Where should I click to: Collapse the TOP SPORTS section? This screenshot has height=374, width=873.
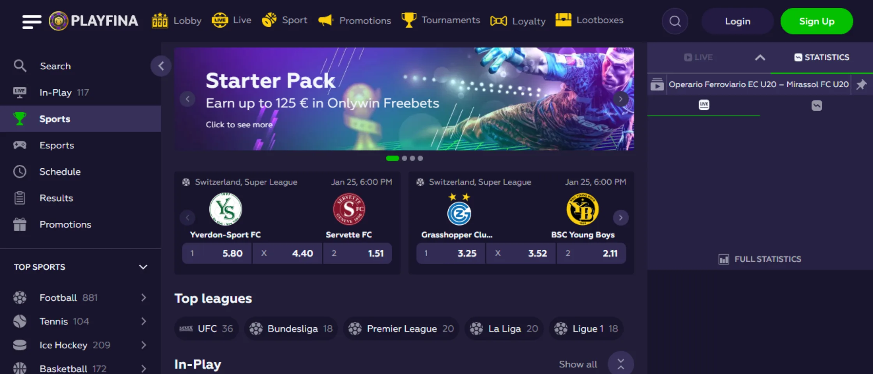[143, 267]
